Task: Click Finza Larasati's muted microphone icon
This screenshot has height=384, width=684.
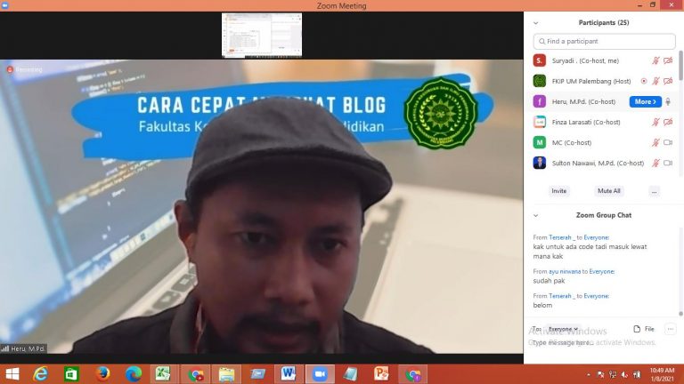Action: coord(655,122)
